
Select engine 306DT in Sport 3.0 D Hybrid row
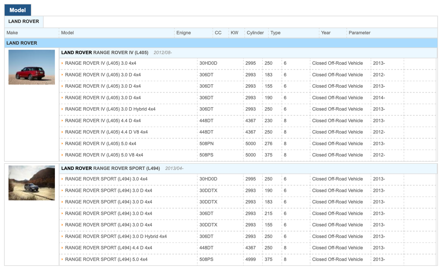click(206, 237)
